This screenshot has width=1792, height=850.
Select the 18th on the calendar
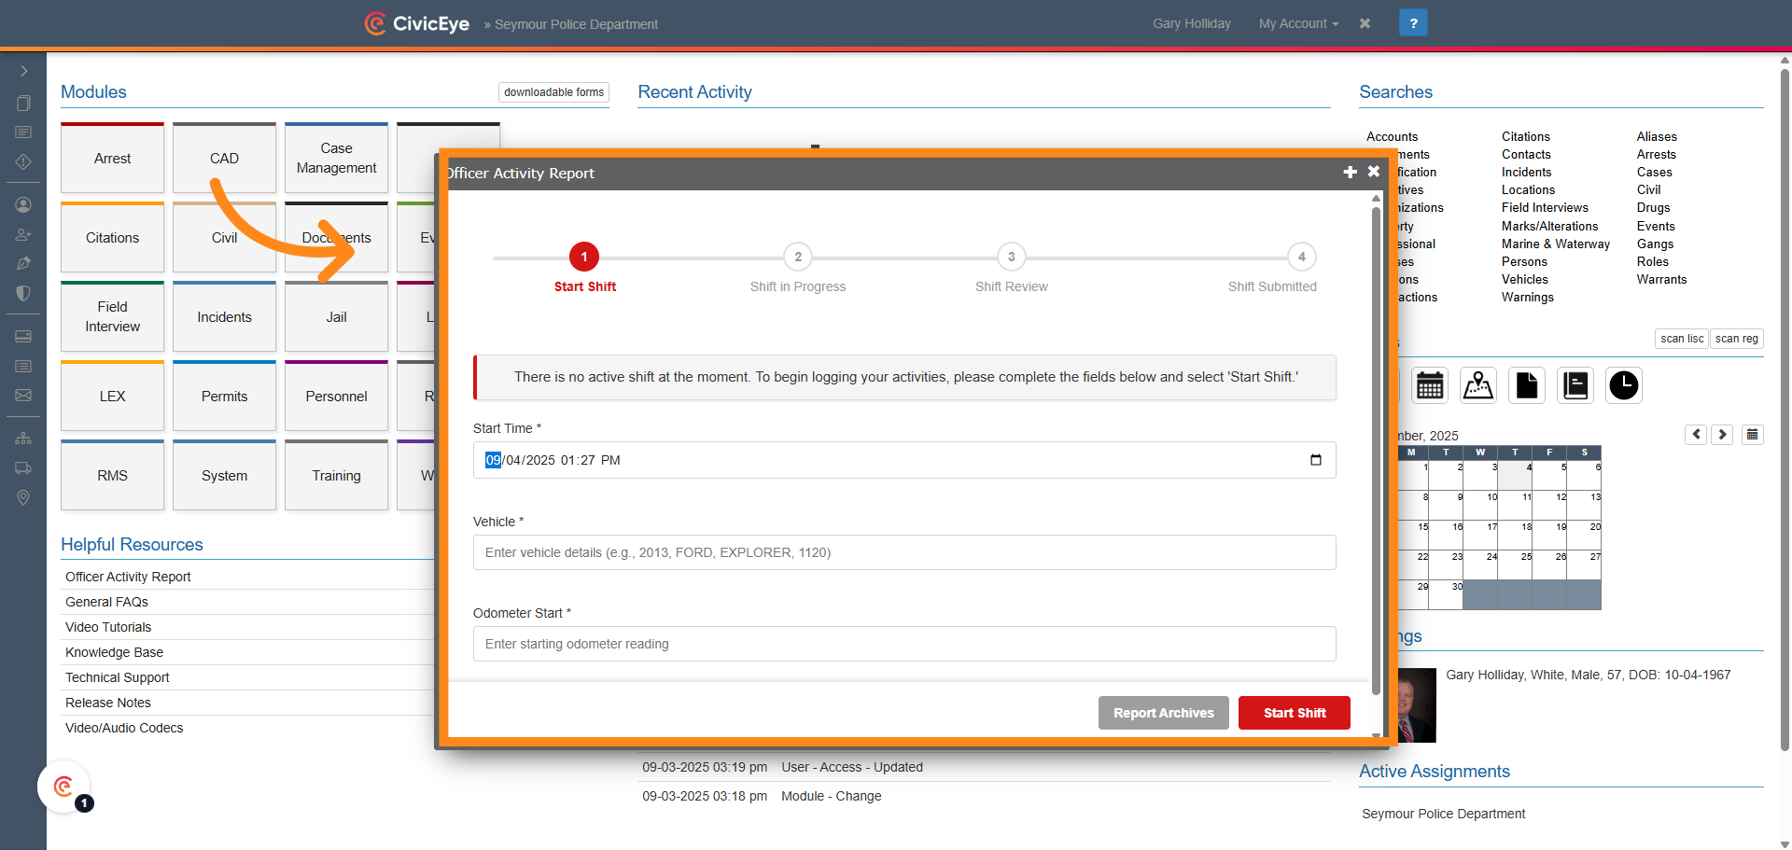pos(1515,536)
